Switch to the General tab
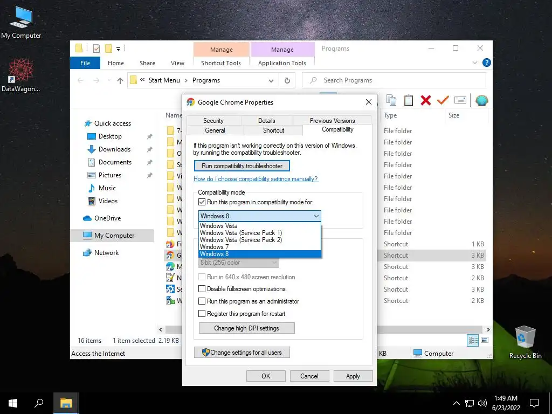Viewport: 552px width, 414px height. 215,130
